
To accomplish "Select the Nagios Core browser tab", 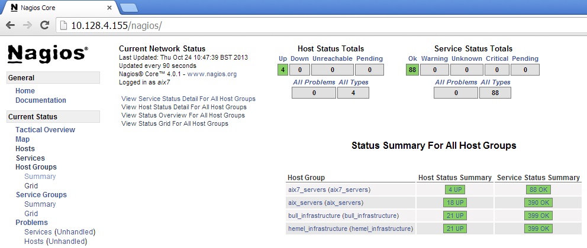I will pos(56,7).
